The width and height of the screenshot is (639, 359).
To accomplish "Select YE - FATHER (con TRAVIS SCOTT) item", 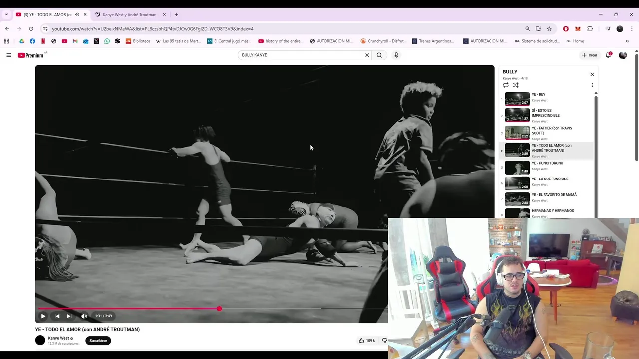I will [x=547, y=133].
